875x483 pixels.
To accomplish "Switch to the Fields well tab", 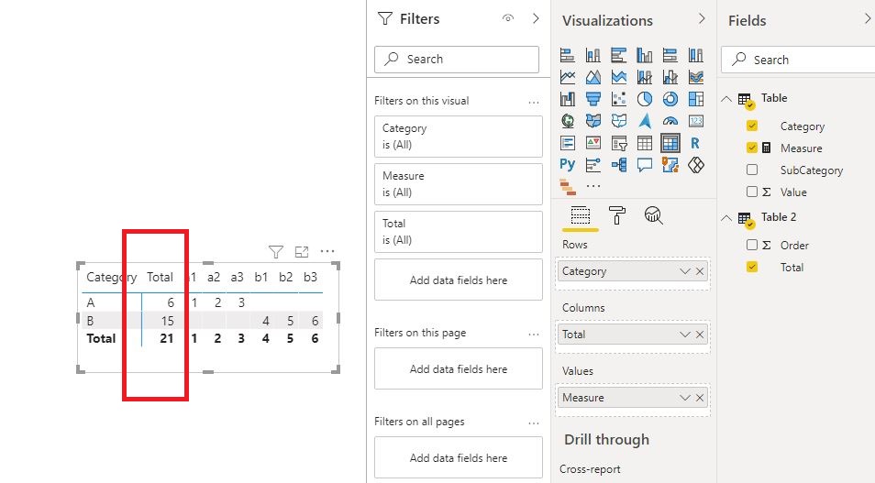I will (x=581, y=215).
